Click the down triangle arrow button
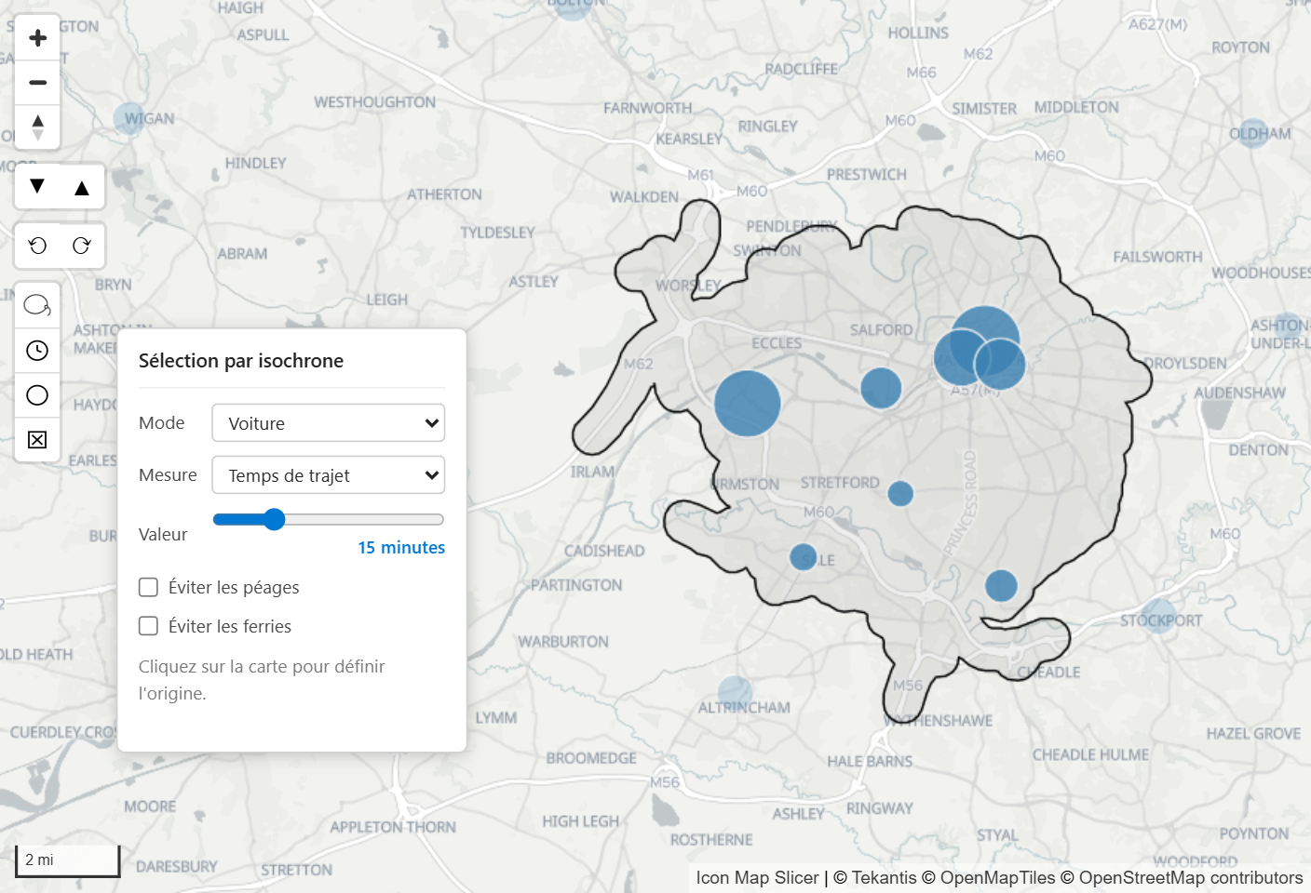 (x=37, y=187)
